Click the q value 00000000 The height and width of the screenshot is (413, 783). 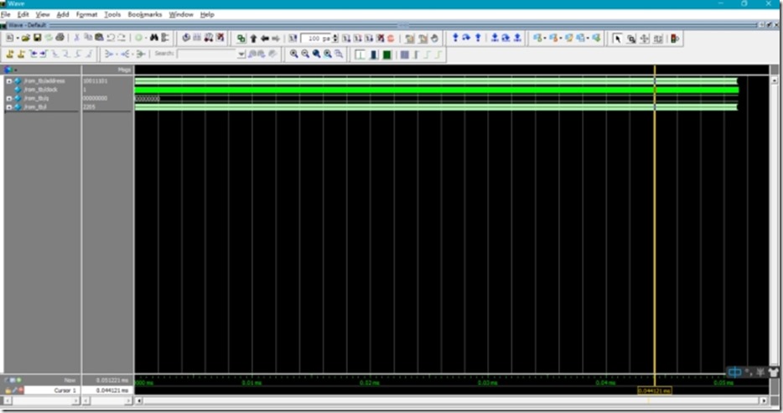(95, 99)
